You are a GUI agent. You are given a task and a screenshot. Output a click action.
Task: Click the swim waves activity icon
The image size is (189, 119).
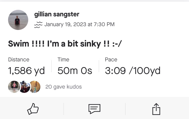pyautogui.click(x=38, y=25)
